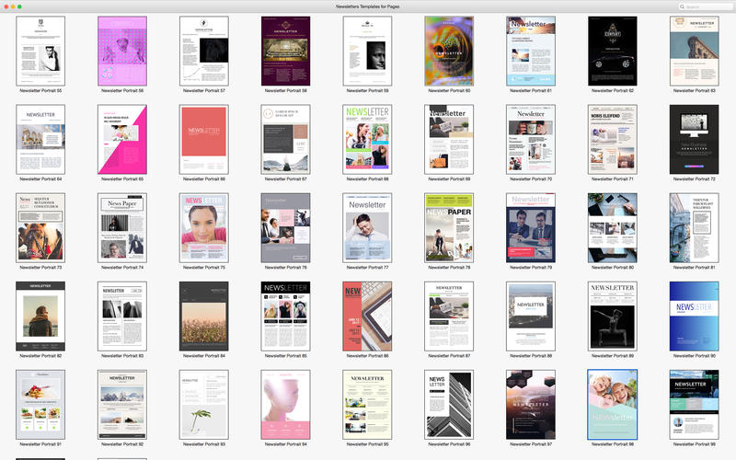Open coral tablet Newsletter Portrait 86 thumbnail
The image size is (736, 460).
pos(367,316)
